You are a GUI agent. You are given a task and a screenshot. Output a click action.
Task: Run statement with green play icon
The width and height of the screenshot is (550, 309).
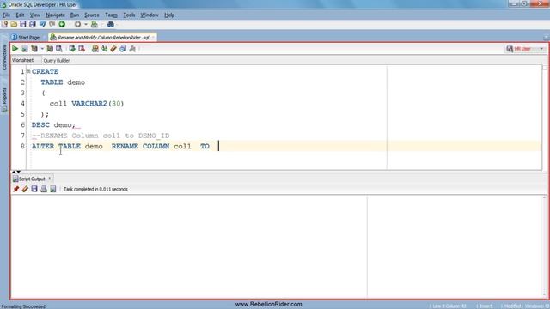pos(15,49)
